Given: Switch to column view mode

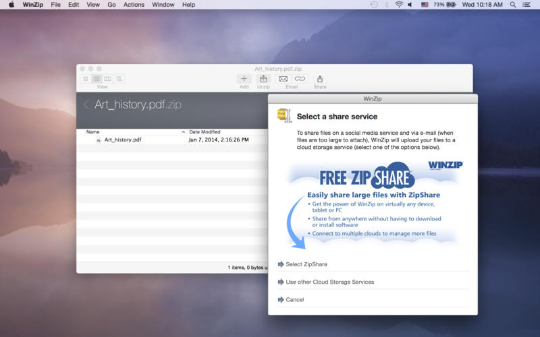Looking at the screenshot, I should [x=107, y=79].
